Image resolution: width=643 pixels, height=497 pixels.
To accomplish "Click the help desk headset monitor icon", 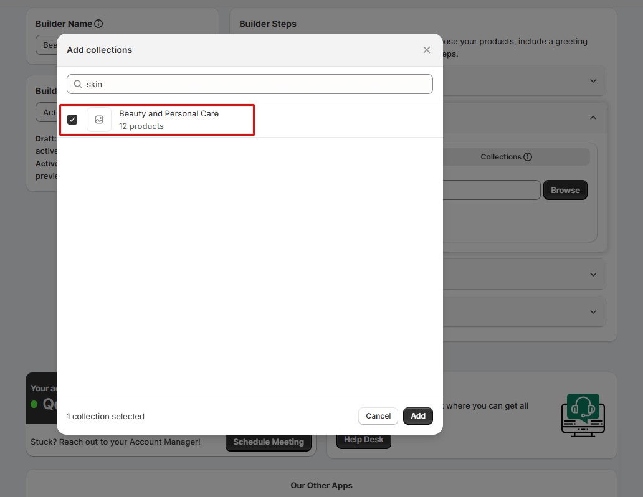I will click(x=583, y=414).
